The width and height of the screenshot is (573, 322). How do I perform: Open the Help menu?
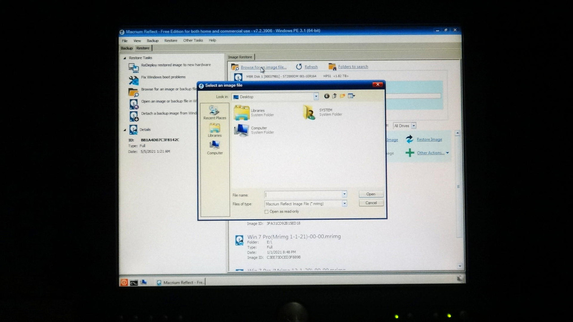click(x=212, y=41)
